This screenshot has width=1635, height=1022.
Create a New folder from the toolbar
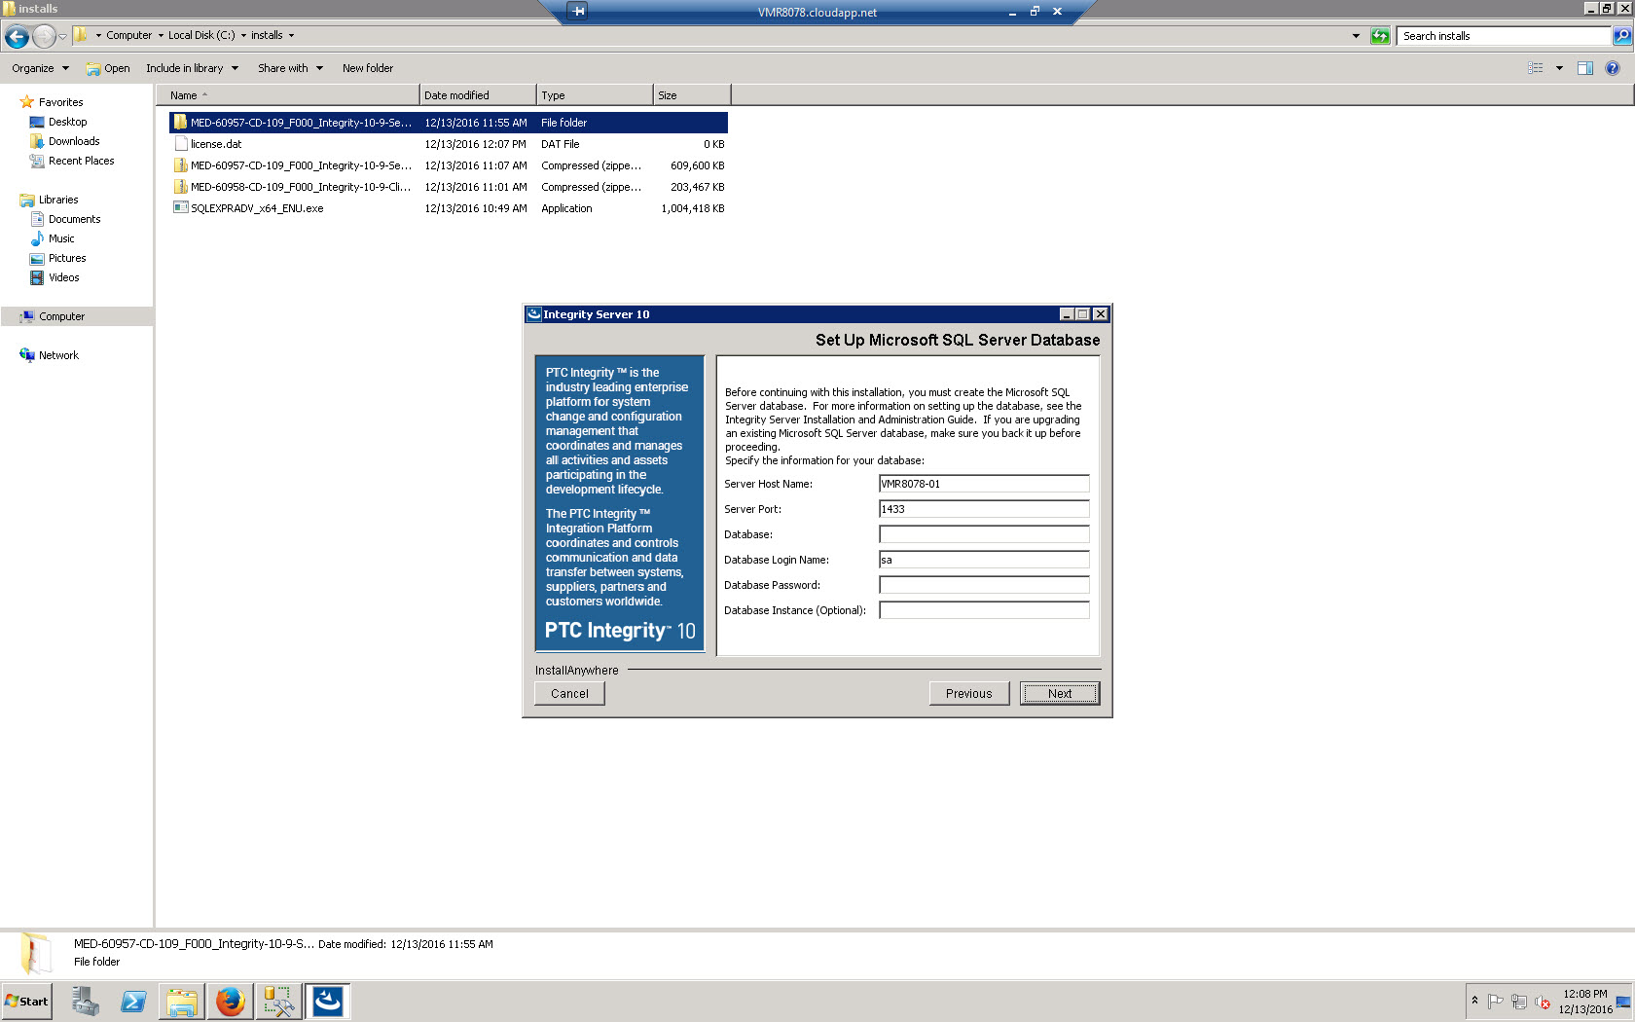point(368,68)
